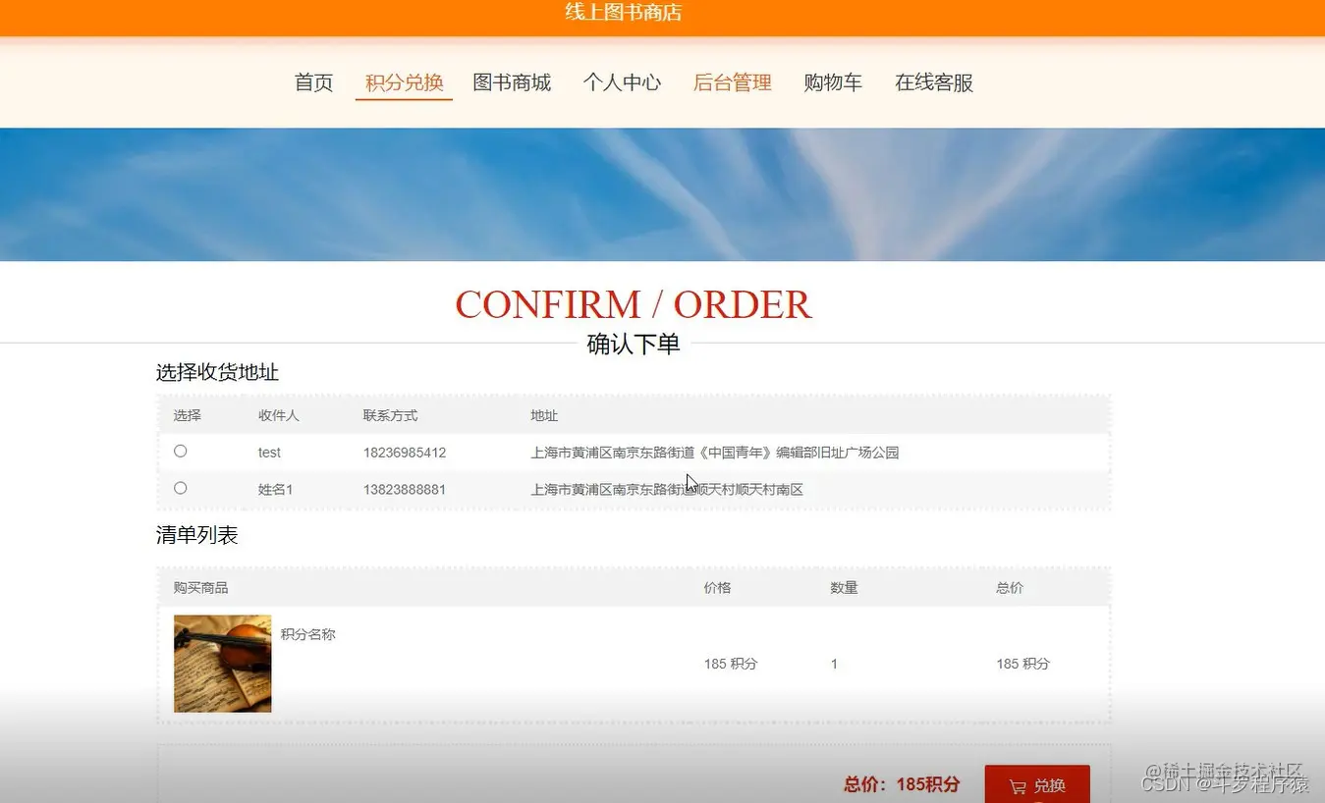Switch to the 积分兑换 tab
The height and width of the screenshot is (803, 1325).
pos(403,82)
